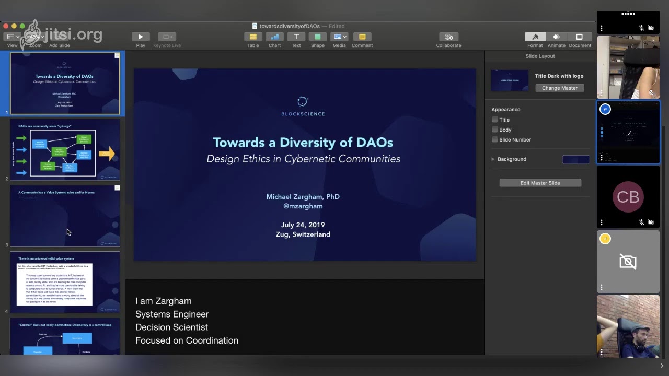Select slide 2 'DAOs are community scale cyborgs'
This screenshot has height=376, width=669.
point(65,149)
